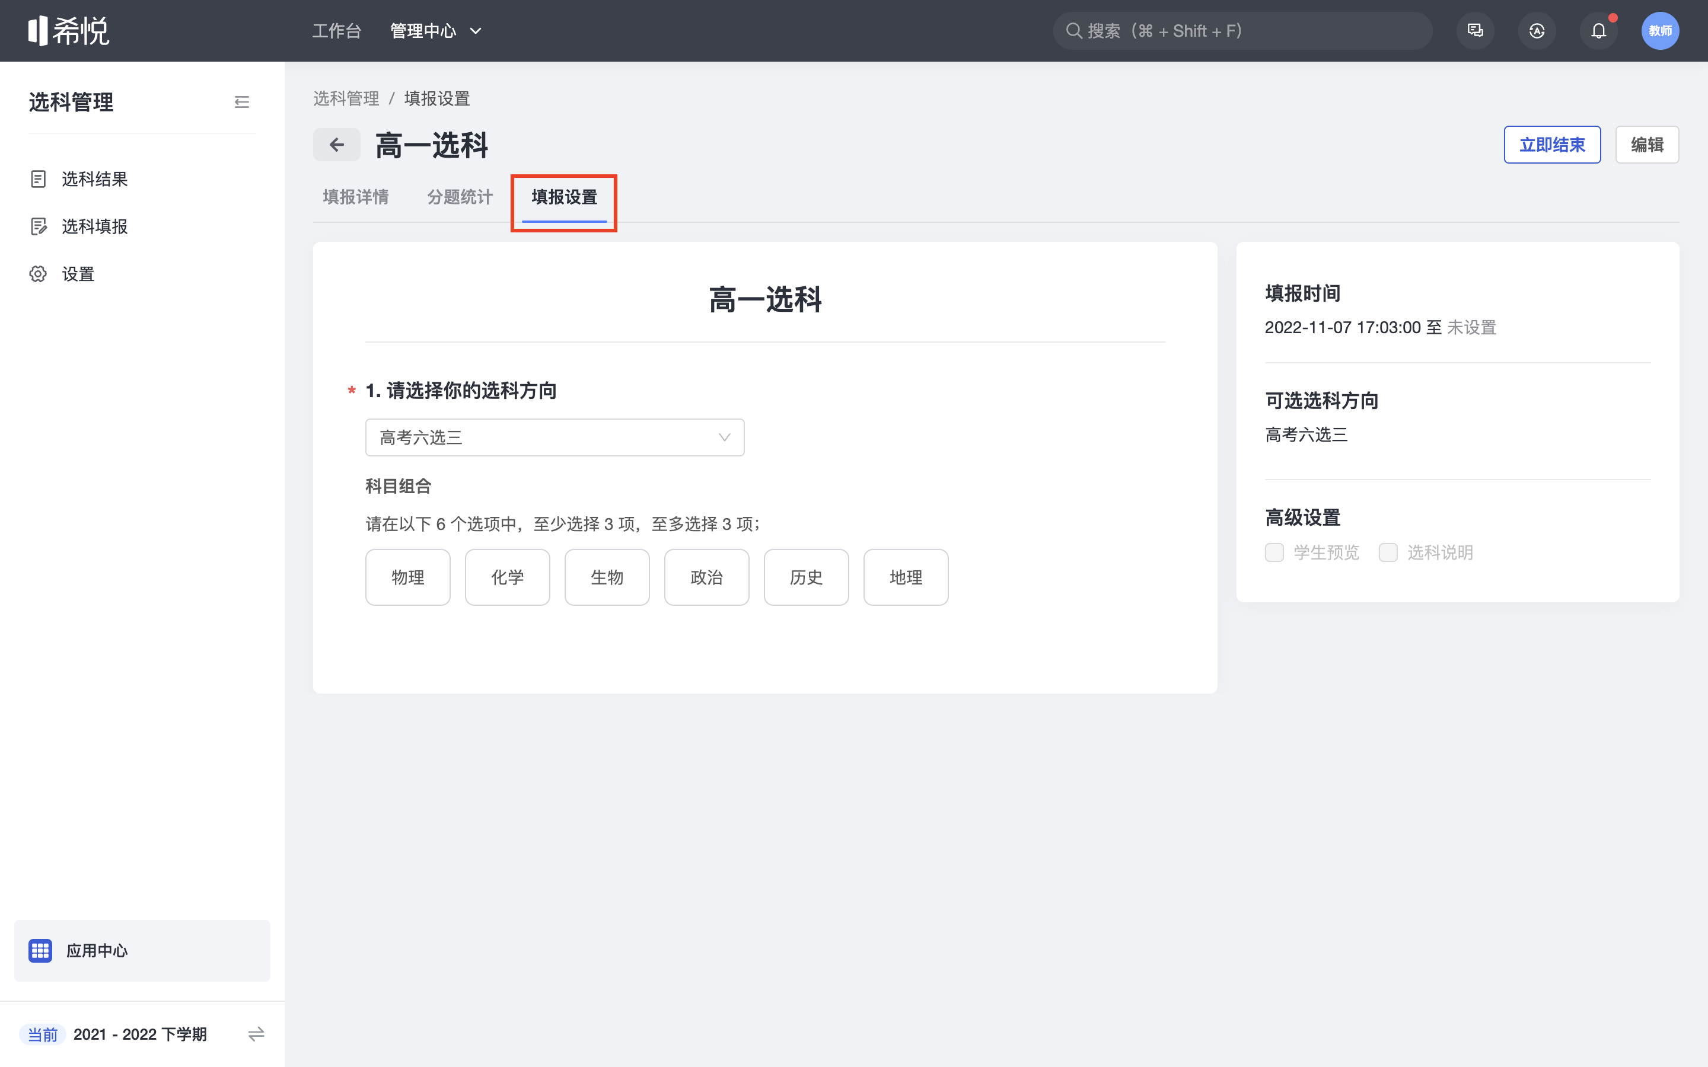
Task: Open the 应用中心 button
Action: point(142,951)
